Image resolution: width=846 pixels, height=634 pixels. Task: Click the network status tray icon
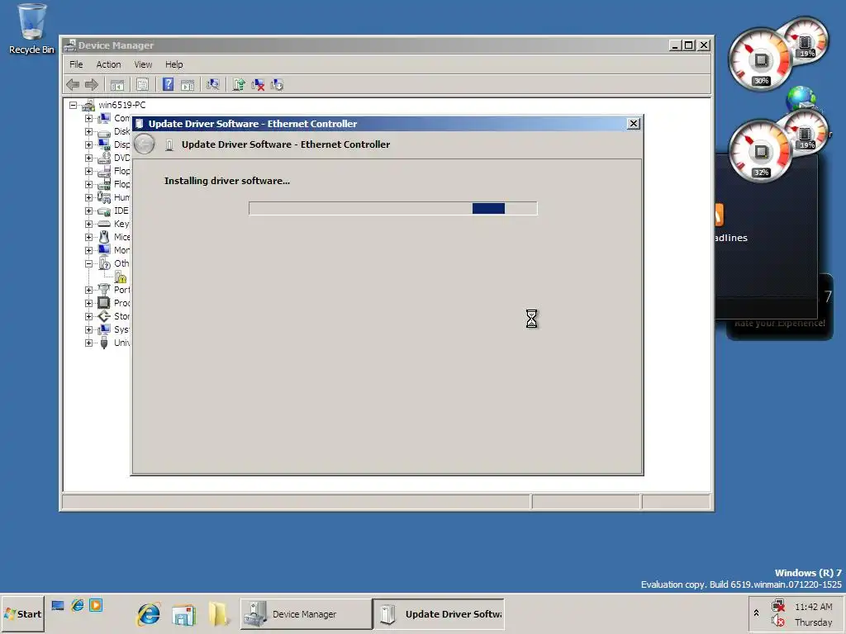(x=778, y=607)
